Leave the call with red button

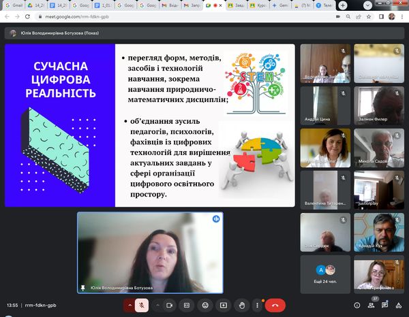275,305
